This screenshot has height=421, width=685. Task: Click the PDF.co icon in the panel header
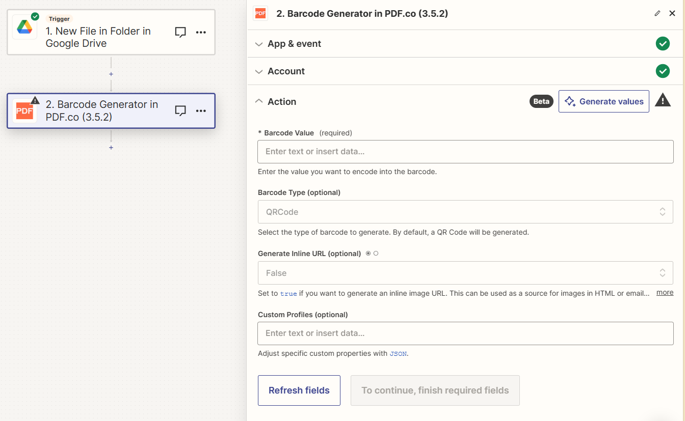260,13
